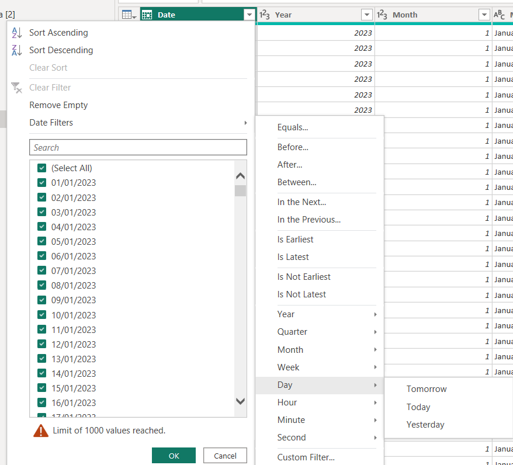The height and width of the screenshot is (465, 513).
Task: Click scroll up arrow in date list
Action: pos(240,176)
